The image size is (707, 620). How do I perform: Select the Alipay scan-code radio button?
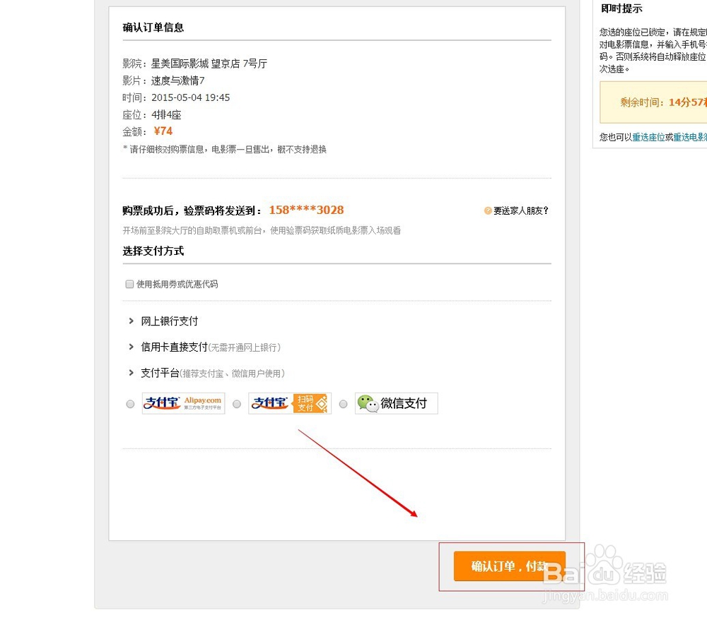point(237,404)
